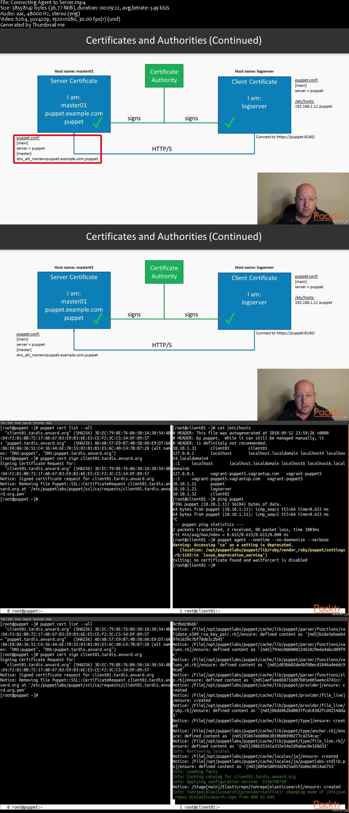
Task: Click green checkmark in 00:03:48 slide's Client Certificate box
Action: 230,318
